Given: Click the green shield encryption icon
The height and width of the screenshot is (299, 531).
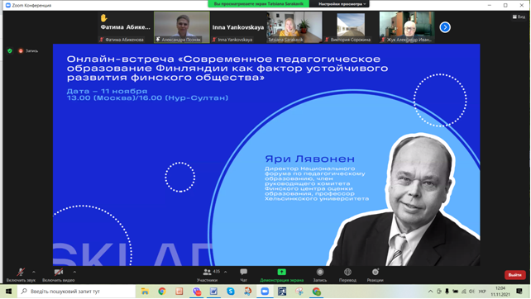Looking at the screenshot, I should [10, 50].
